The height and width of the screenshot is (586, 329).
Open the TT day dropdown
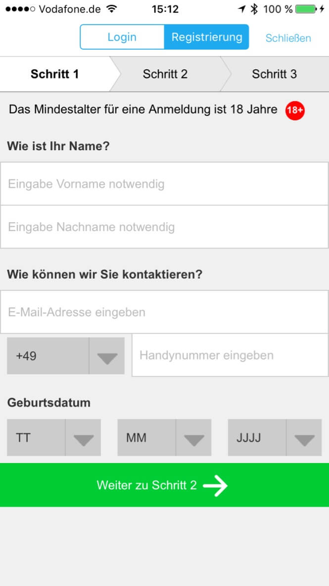coord(54,438)
